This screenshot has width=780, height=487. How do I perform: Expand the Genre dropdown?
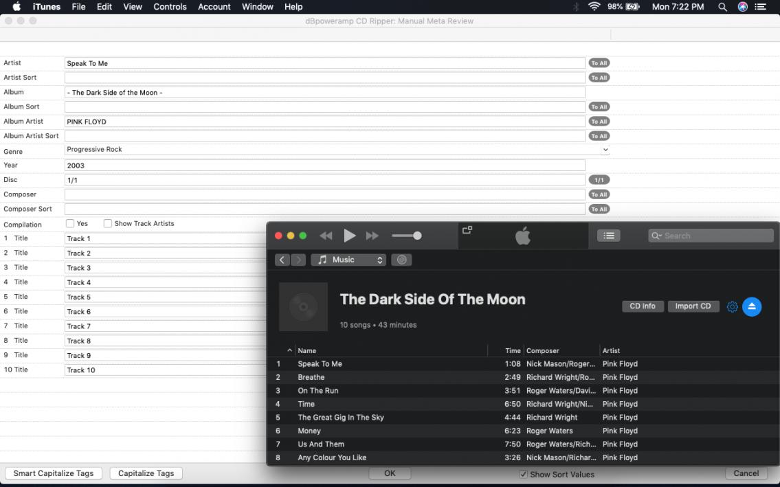coord(605,150)
